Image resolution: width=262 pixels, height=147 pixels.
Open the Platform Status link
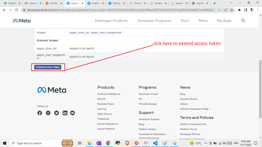pyautogui.click(x=147, y=129)
